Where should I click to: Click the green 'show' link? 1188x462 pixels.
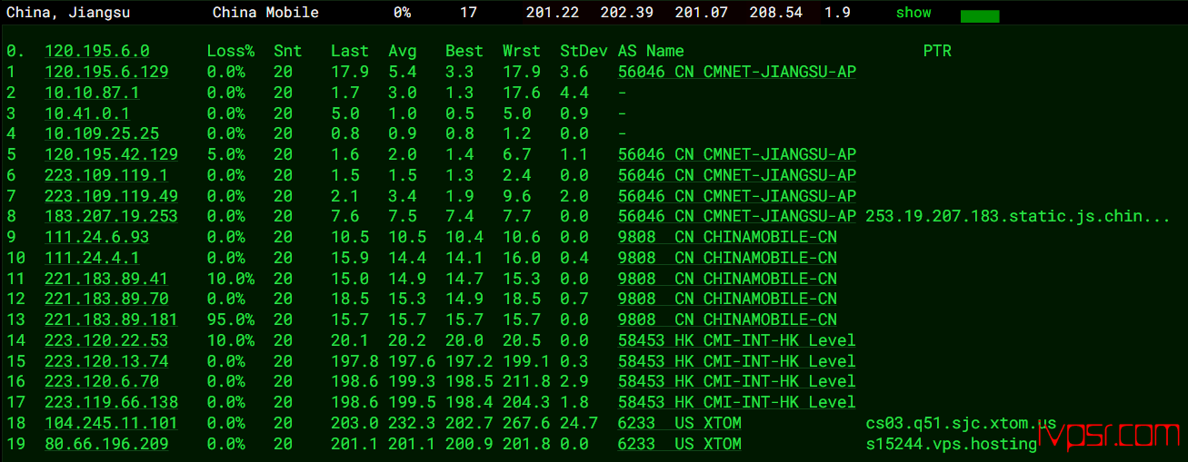913,13
